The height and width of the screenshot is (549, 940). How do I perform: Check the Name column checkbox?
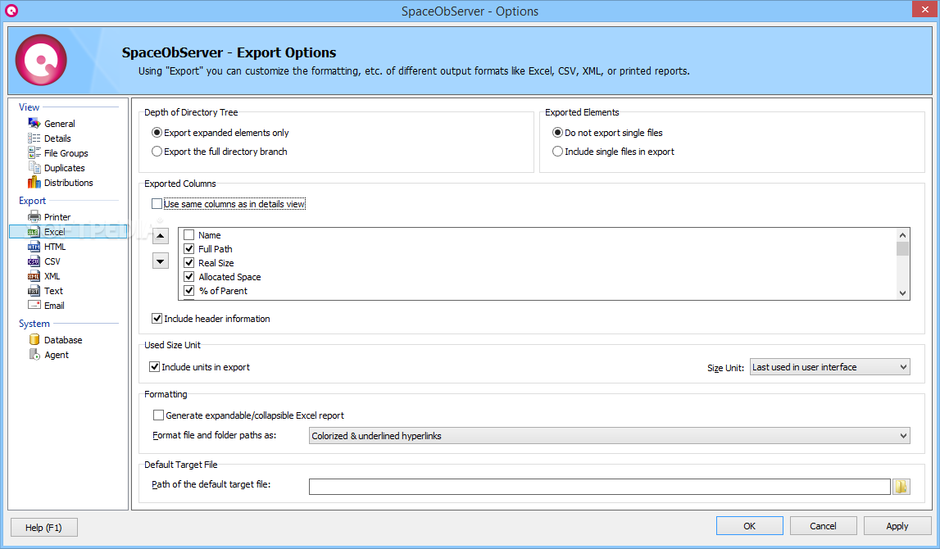pyautogui.click(x=188, y=235)
